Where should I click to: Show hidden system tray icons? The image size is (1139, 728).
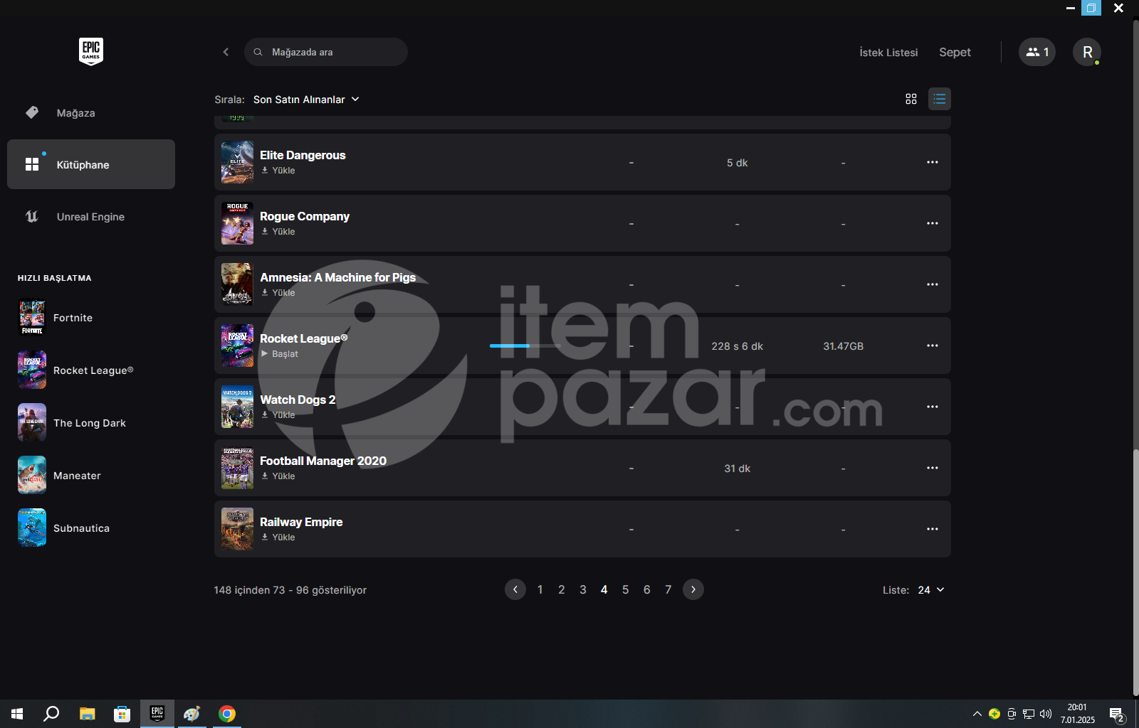[x=977, y=714]
